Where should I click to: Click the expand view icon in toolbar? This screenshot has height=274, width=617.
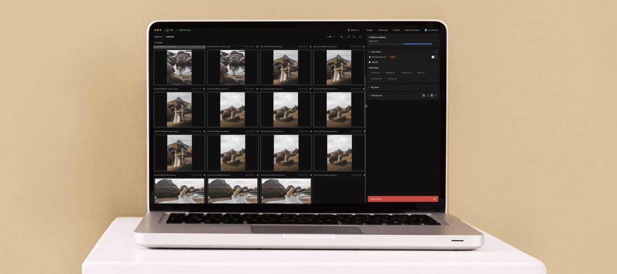tap(360, 37)
